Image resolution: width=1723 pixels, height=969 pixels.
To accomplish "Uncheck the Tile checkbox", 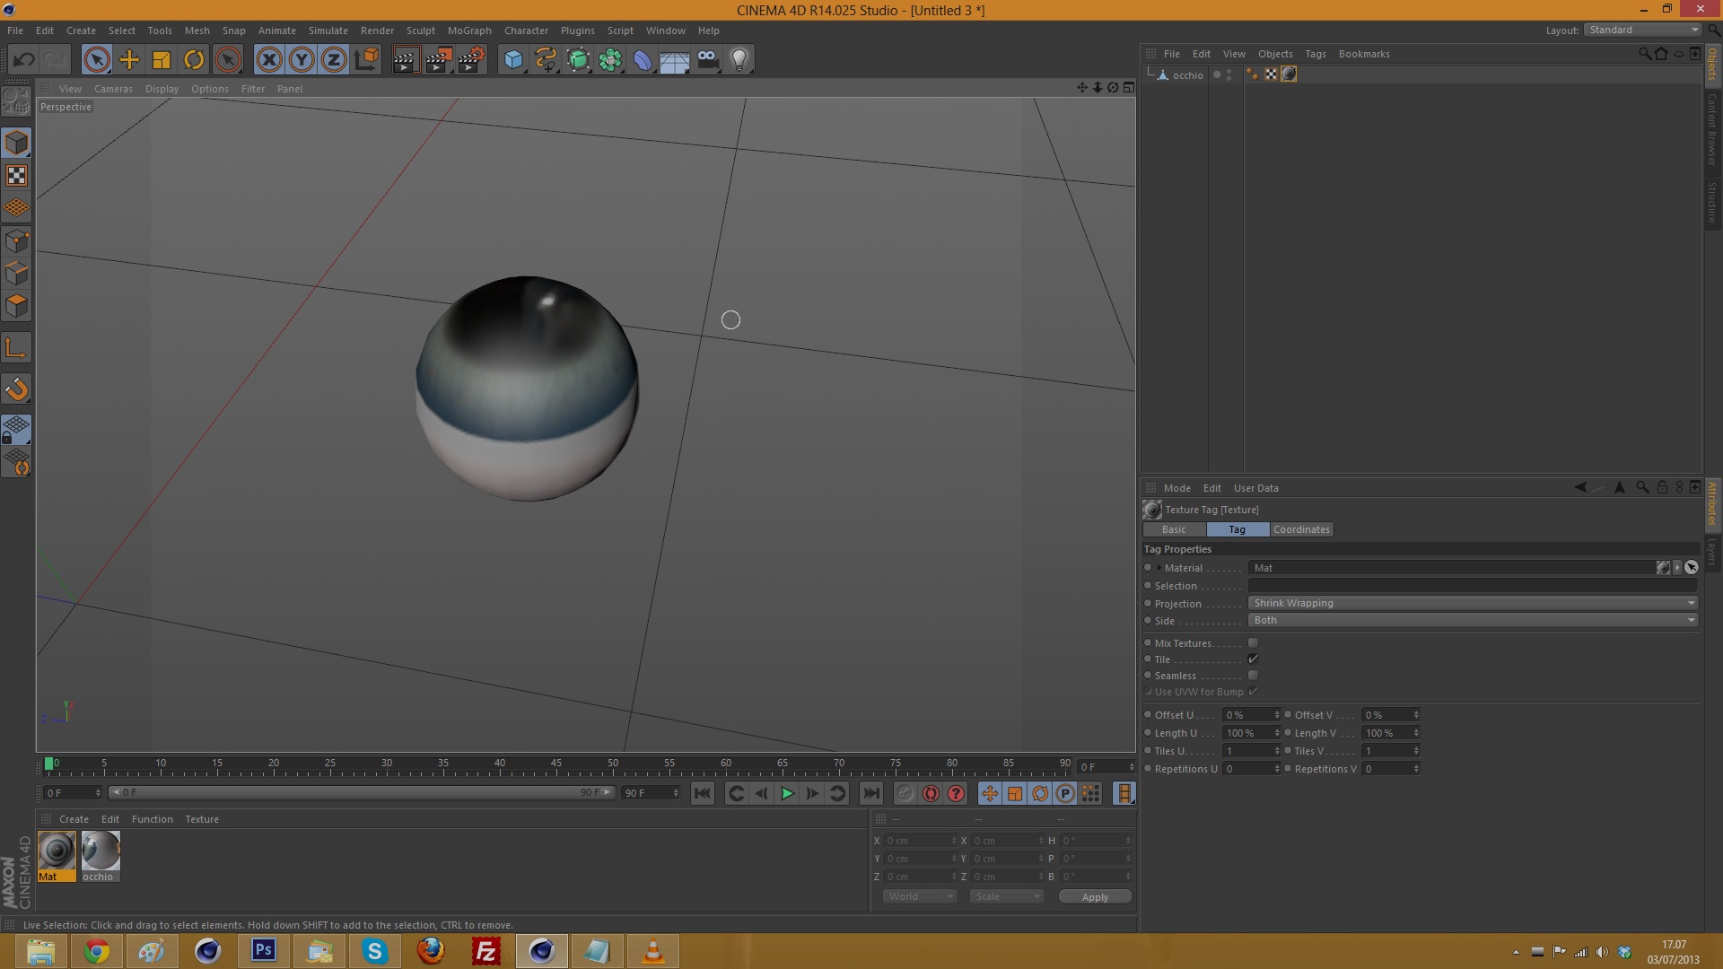I will [1253, 659].
